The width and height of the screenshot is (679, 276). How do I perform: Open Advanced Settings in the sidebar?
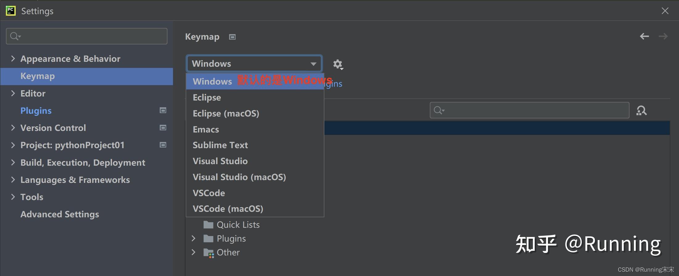pyautogui.click(x=60, y=214)
